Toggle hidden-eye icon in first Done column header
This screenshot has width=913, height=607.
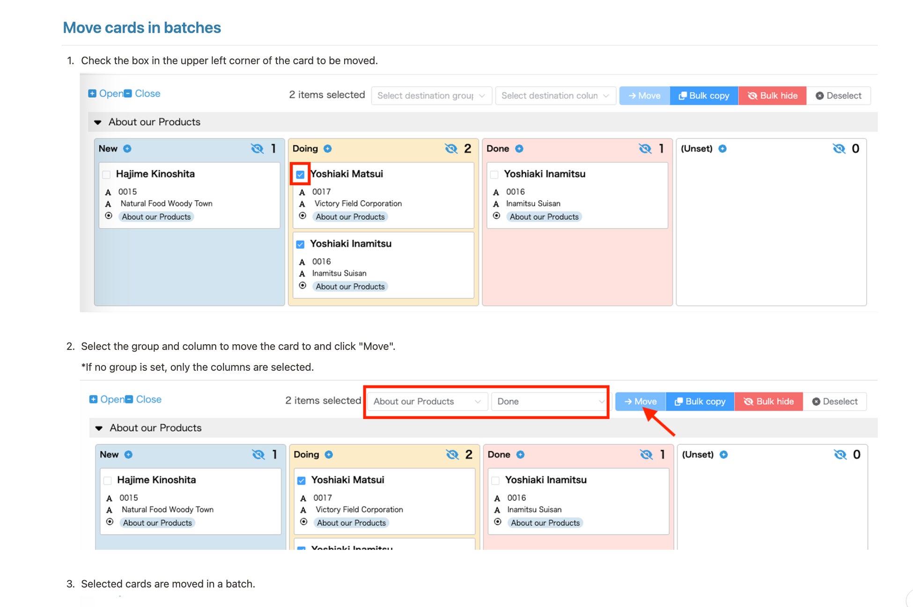coord(645,149)
